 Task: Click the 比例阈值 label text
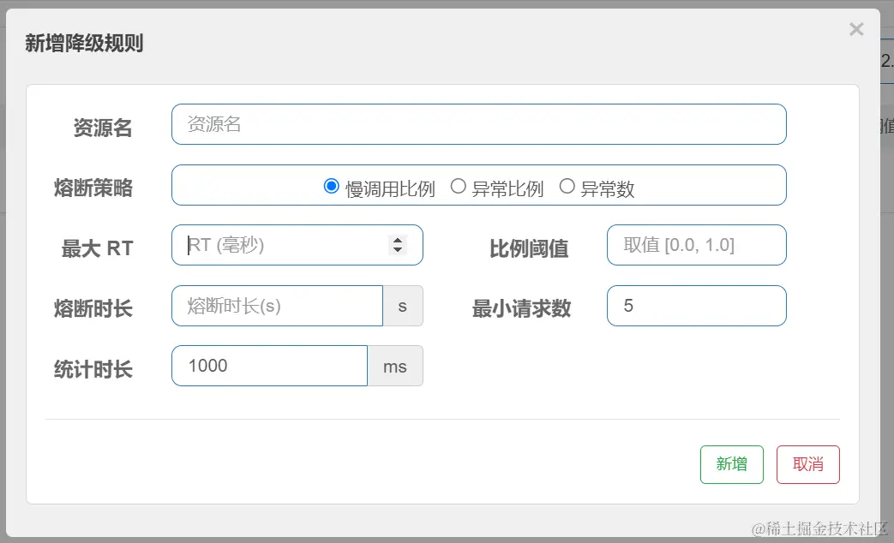[529, 248]
